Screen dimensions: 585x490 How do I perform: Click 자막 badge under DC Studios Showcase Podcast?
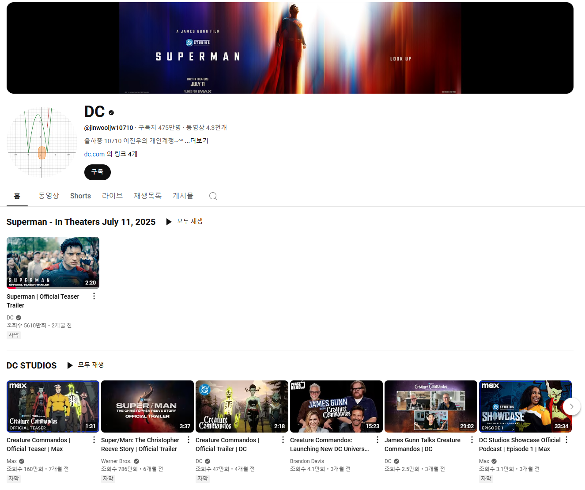tap(486, 479)
